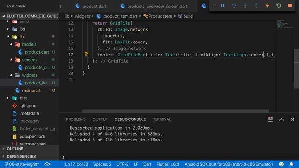
Task: Select language mode Dart in status bar
Action: [147, 164]
